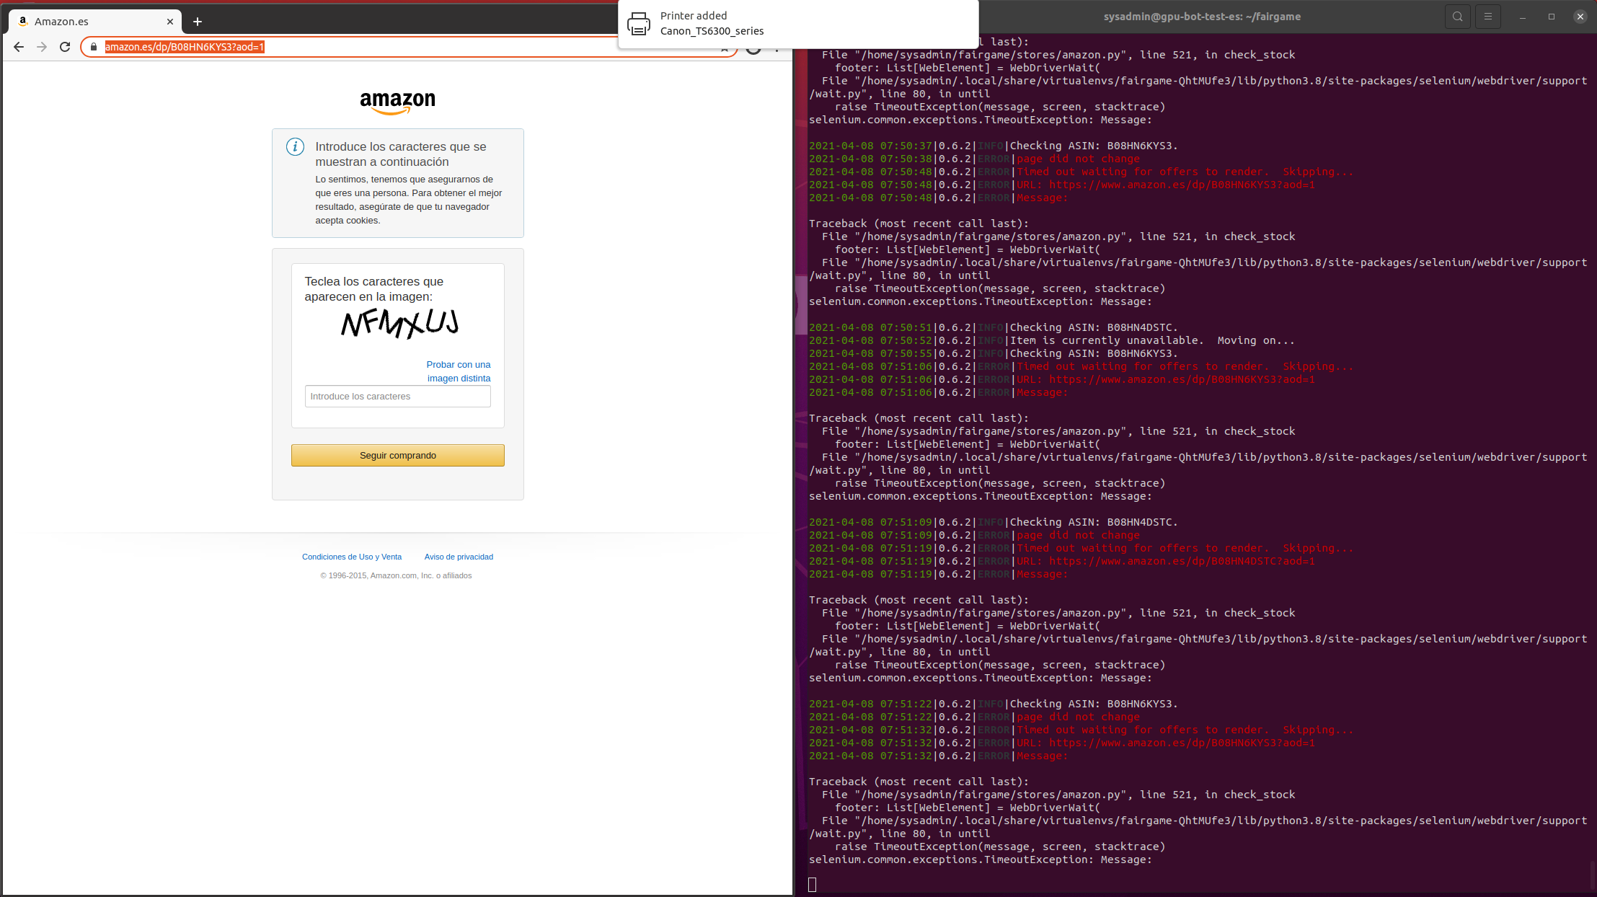Click the info icon beside the captcha instructions

click(295, 146)
